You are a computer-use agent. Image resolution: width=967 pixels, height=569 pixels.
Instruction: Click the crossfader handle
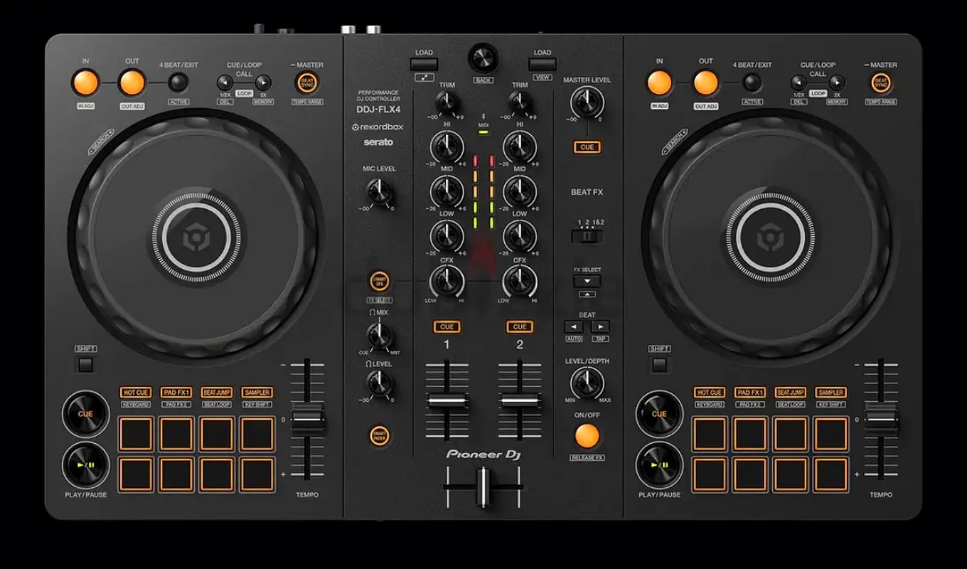(x=483, y=486)
